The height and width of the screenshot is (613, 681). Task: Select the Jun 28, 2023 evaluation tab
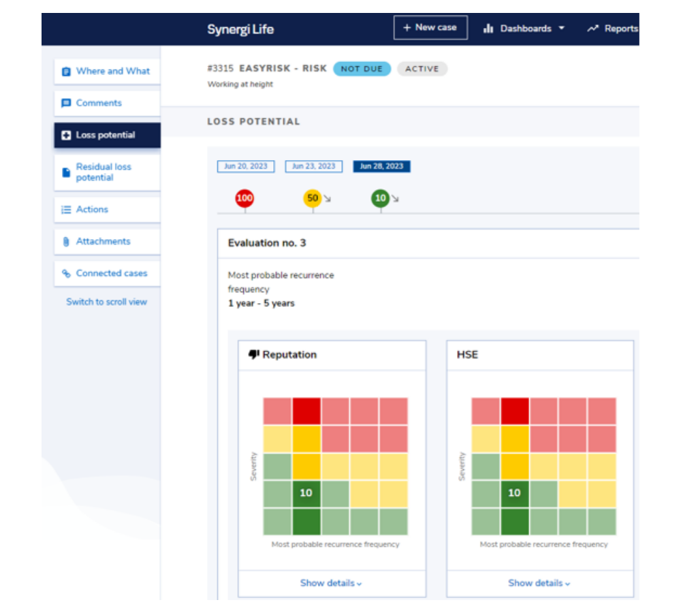tap(381, 166)
